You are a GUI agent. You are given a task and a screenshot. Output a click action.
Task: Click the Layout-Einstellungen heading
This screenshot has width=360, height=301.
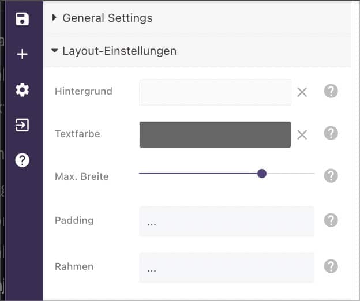(119, 51)
